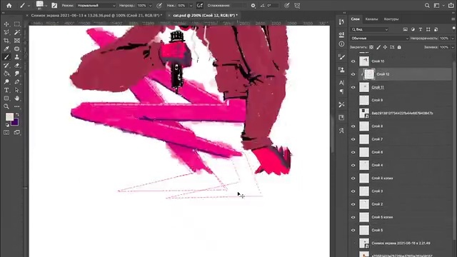
Task: Go to the Home screen
Action: coord(9,5)
